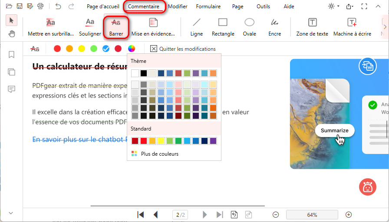Select the Ligne drawing tool
The image size is (389, 222).
(x=197, y=27)
